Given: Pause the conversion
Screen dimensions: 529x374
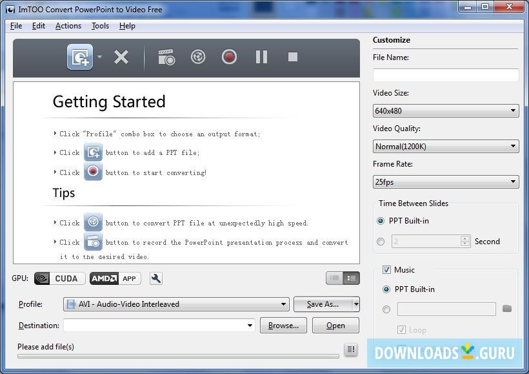Looking at the screenshot, I should (x=261, y=57).
